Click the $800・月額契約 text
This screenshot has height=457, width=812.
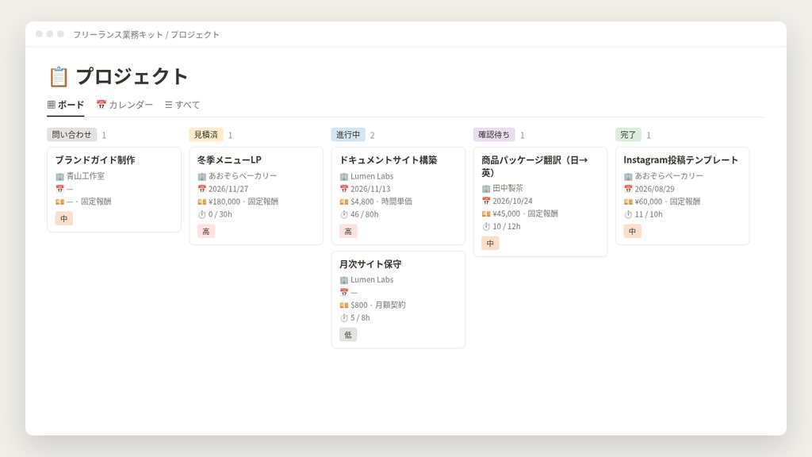click(x=378, y=305)
